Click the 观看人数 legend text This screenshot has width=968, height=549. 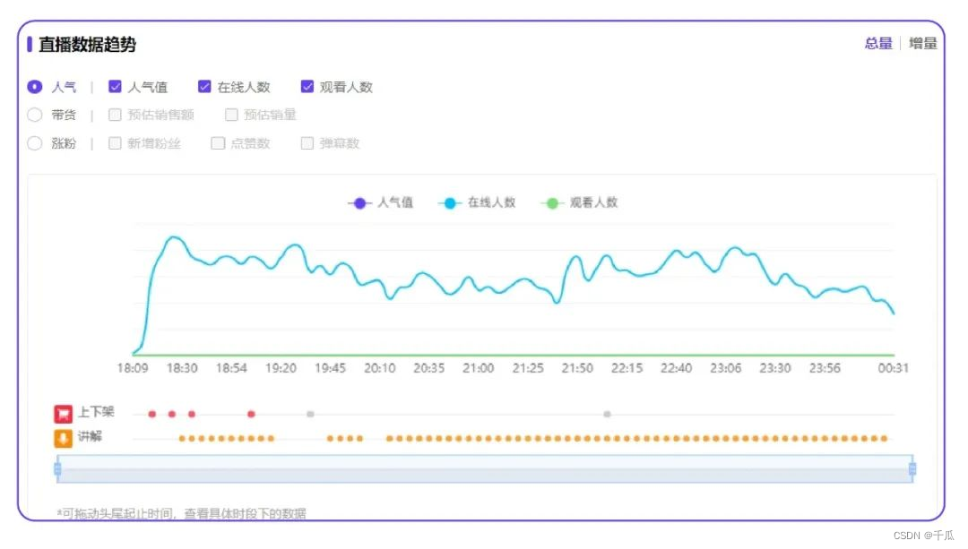click(594, 202)
